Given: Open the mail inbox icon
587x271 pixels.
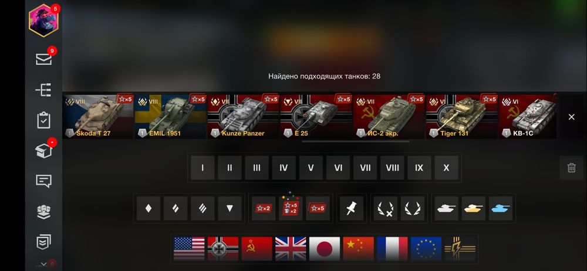Looking at the screenshot, I should tap(44, 59).
